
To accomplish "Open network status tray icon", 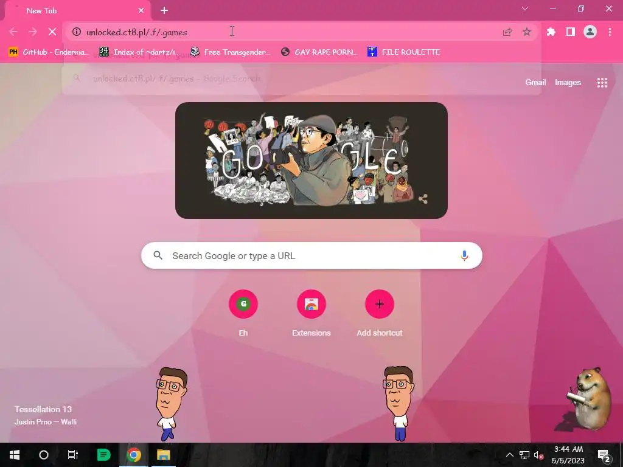I will click(x=524, y=455).
